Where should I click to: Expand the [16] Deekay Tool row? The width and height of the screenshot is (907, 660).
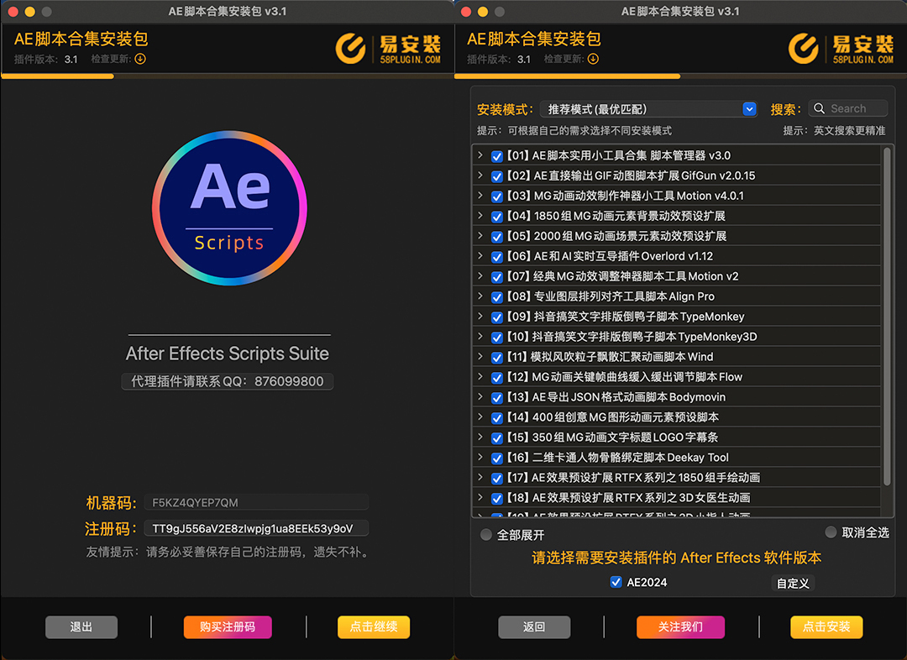point(480,457)
